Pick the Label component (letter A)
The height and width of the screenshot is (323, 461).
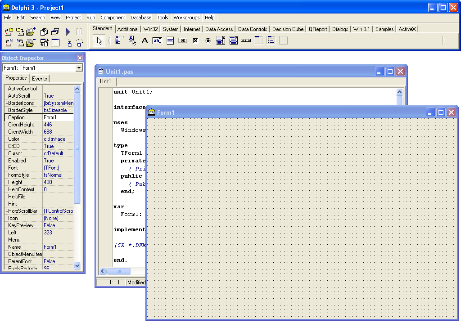[x=145, y=40]
